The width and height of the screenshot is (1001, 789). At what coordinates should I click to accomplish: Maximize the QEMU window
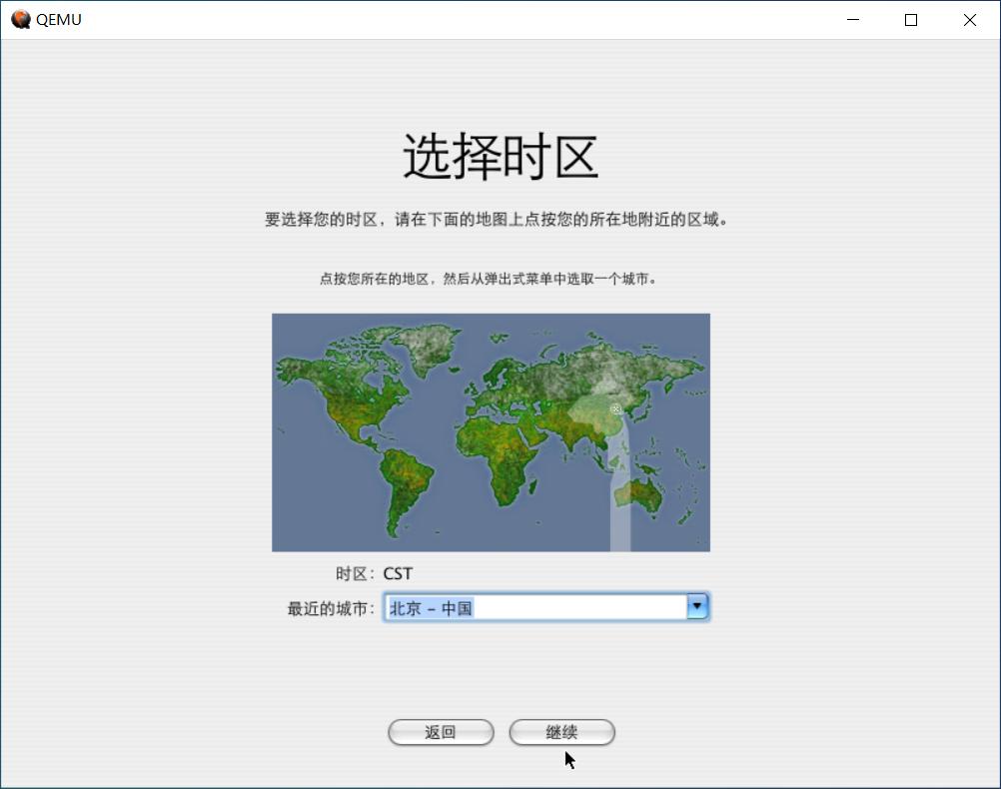(x=910, y=19)
